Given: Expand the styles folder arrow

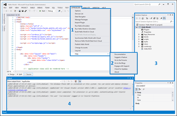Looking at the screenshot, I should click(139, 42).
